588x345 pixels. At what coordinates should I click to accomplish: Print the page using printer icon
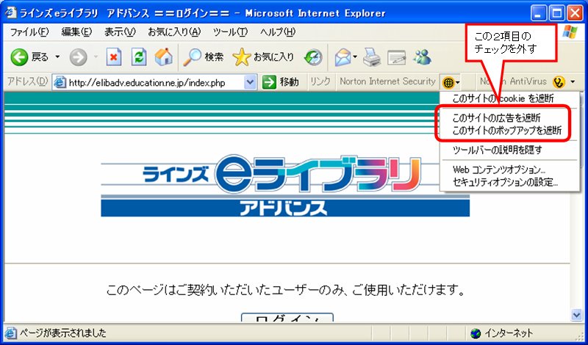[x=372, y=57]
